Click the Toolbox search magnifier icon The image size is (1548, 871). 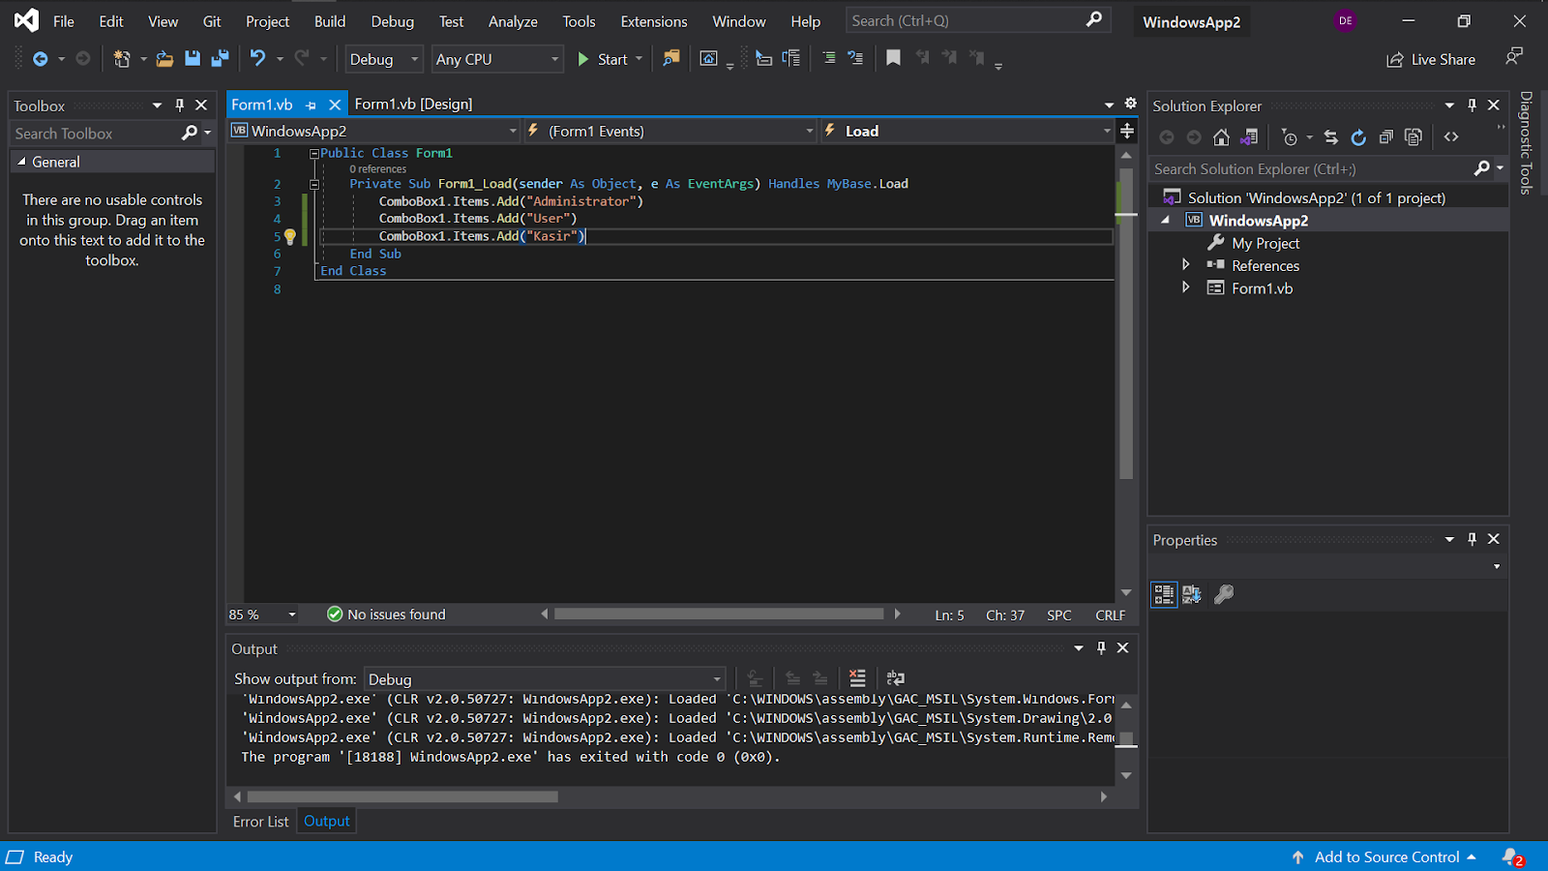tap(190, 133)
